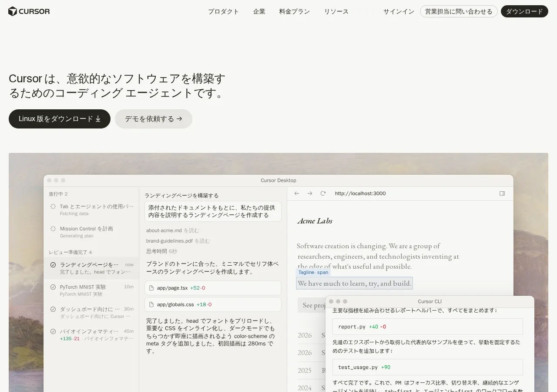Open the リソース menu
Viewport: 557px width, 392px height.
pos(336,11)
